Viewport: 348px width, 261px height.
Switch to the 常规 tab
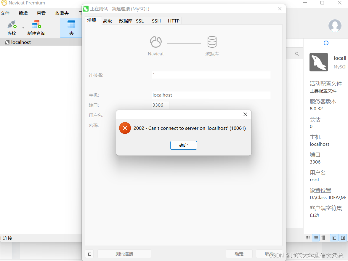pos(92,20)
